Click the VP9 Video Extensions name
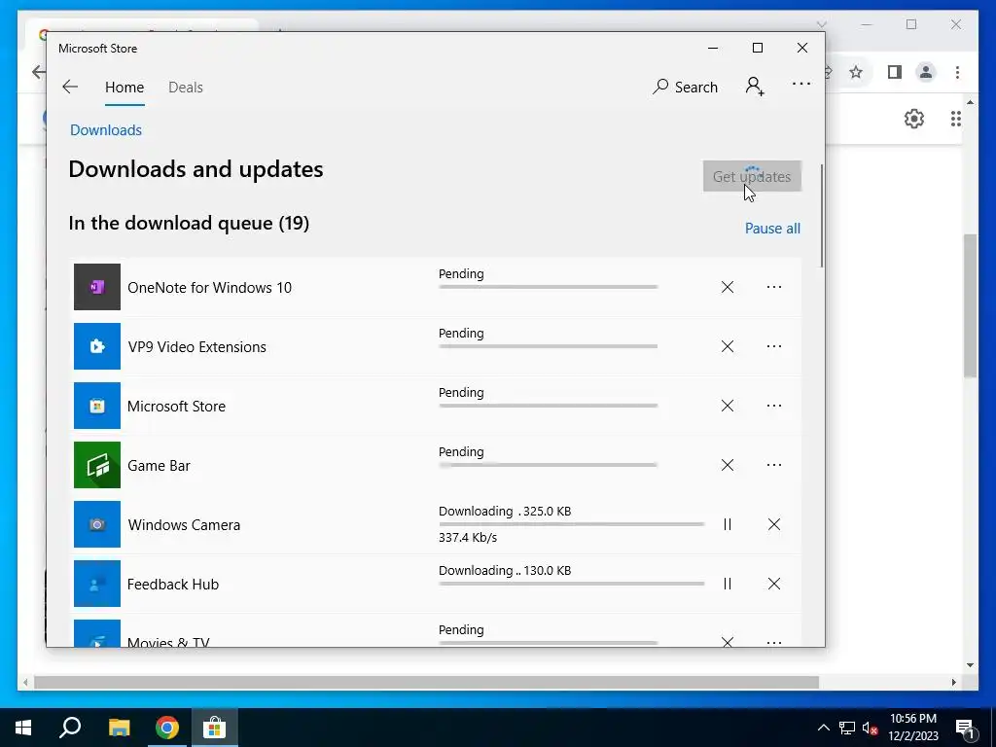The image size is (996, 747). click(x=196, y=347)
